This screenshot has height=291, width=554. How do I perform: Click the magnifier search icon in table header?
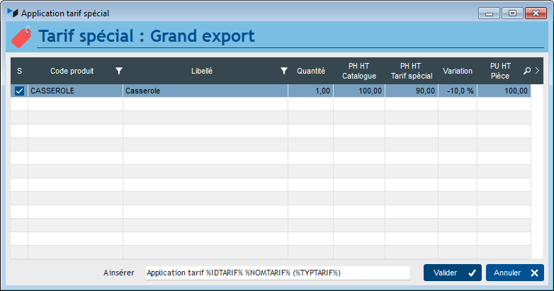pyautogui.click(x=526, y=71)
